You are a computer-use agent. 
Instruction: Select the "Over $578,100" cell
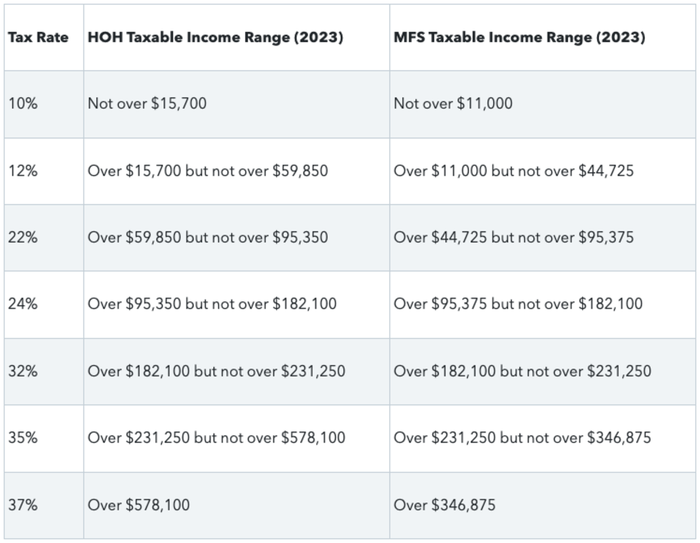pyautogui.click(x=138, y=505)
